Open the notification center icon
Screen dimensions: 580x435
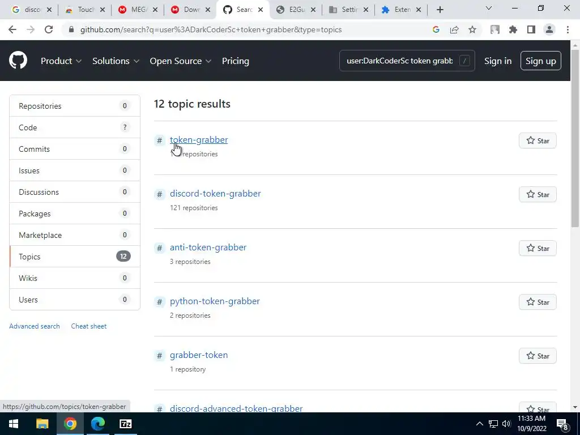click(562, 424)
